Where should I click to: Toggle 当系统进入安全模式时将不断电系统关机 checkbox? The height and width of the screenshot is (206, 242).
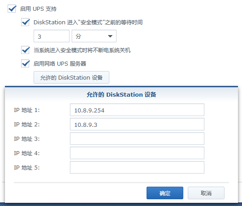[25, 50]
